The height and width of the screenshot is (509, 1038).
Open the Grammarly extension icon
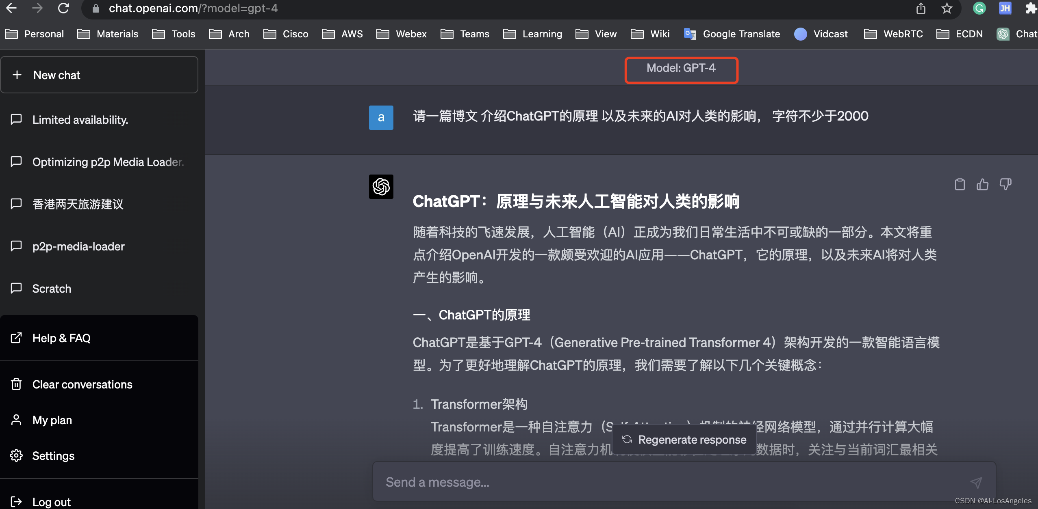tap(979, 9)
